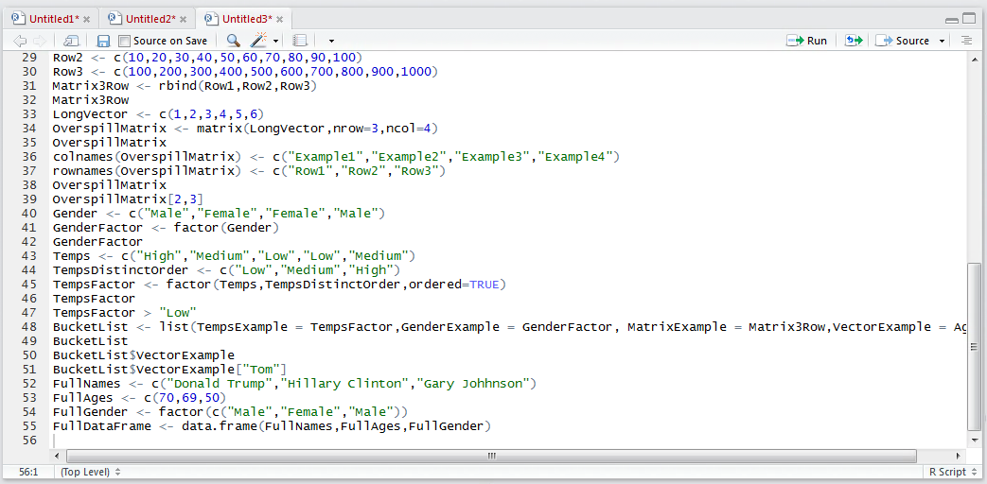Open Find/Replace with magnifier icon

[x=233, y=41]
